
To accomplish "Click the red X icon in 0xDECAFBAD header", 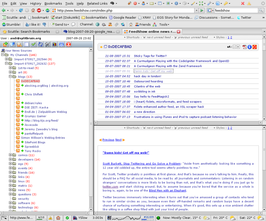I will click(x=254, y=47).
